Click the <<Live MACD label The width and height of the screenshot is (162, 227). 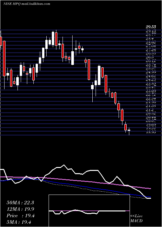click(x=136, y=219)
